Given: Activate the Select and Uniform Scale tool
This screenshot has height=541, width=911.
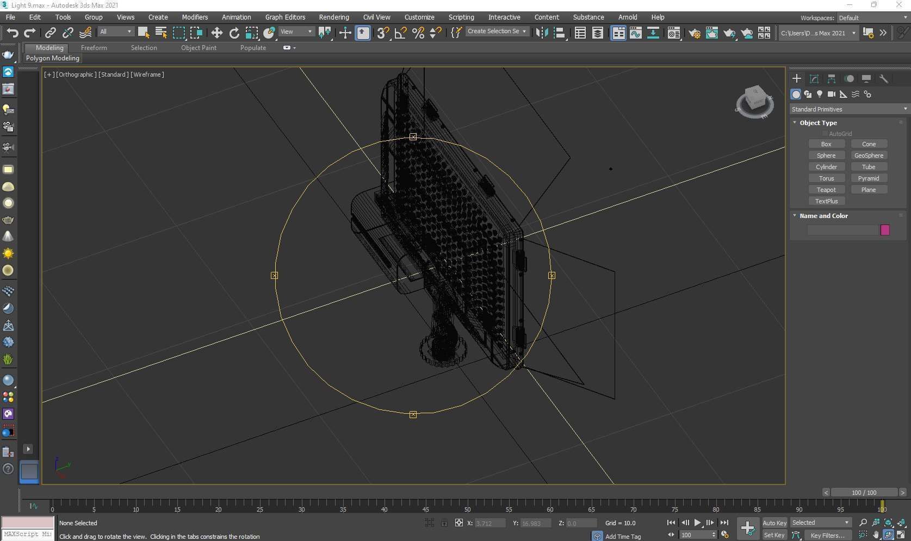Looking at the screenshot, I should click(251, 33).
